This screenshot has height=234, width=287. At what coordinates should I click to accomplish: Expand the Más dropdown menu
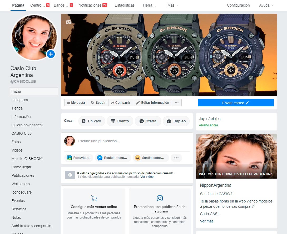coord(173,5)
